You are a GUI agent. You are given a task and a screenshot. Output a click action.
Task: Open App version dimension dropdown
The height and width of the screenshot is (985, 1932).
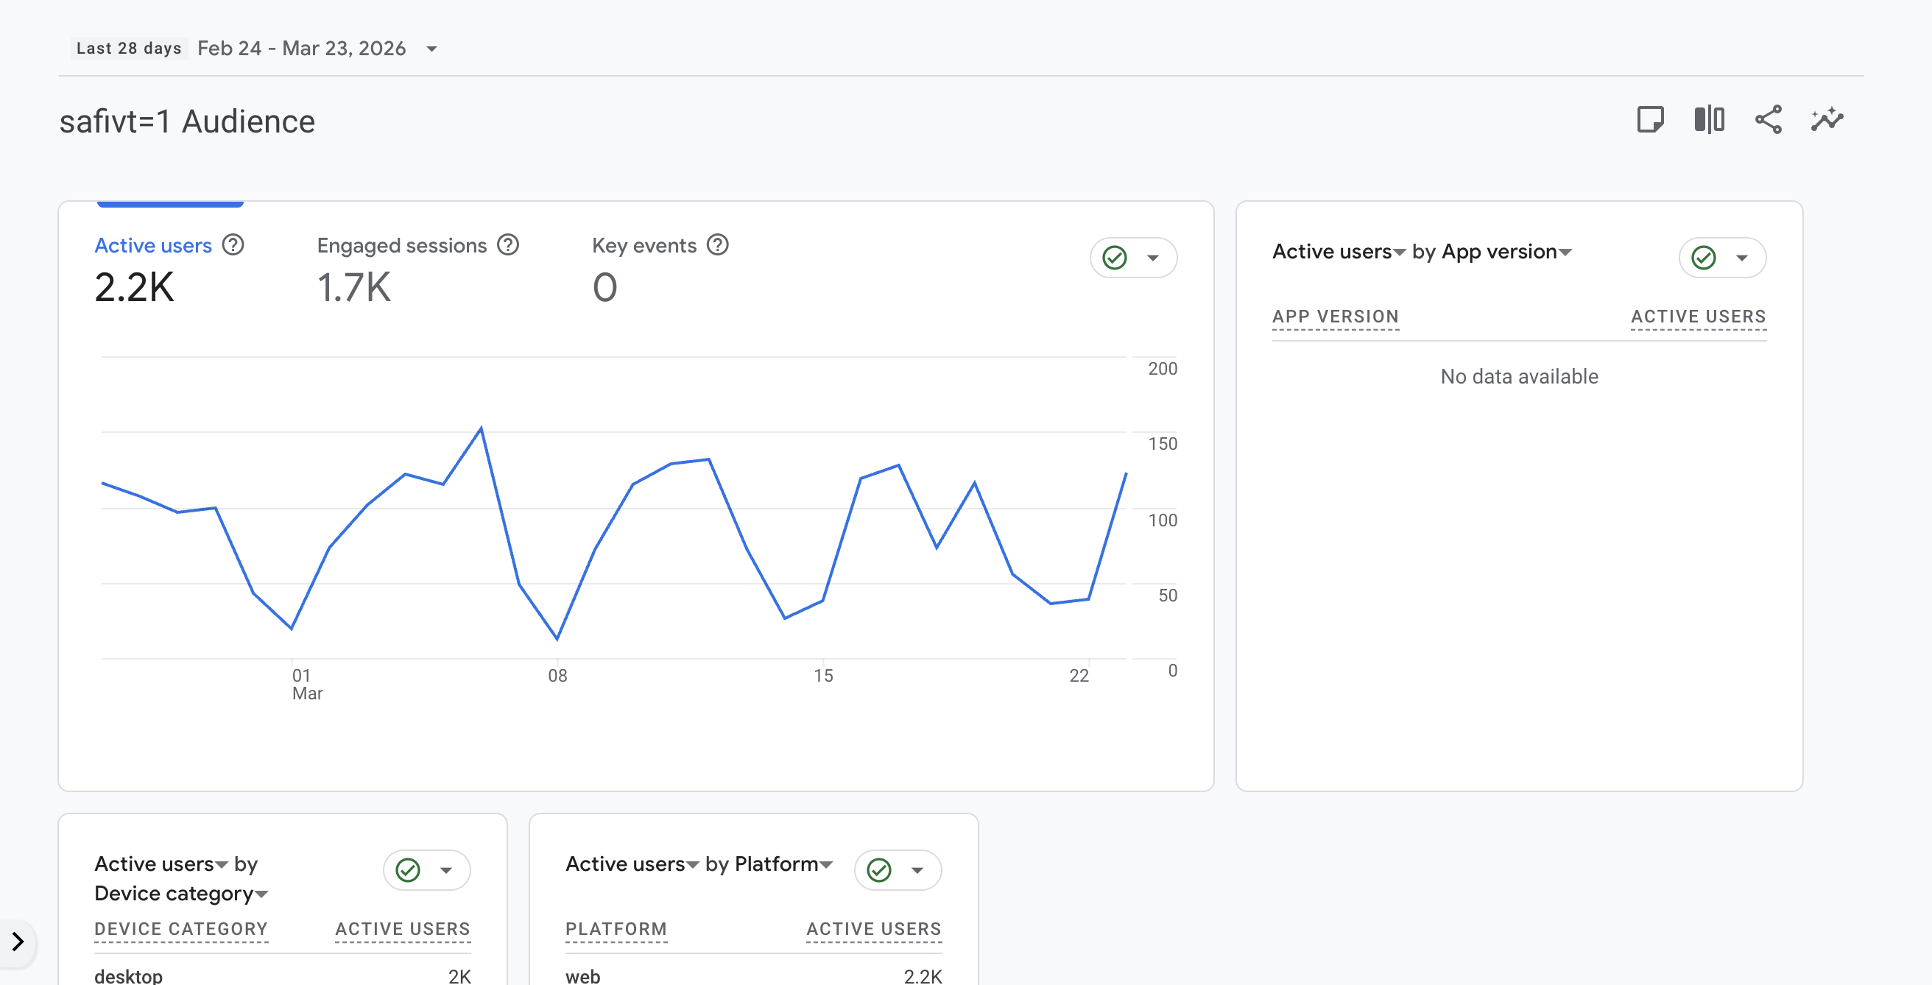click(x=1565, y=253)
